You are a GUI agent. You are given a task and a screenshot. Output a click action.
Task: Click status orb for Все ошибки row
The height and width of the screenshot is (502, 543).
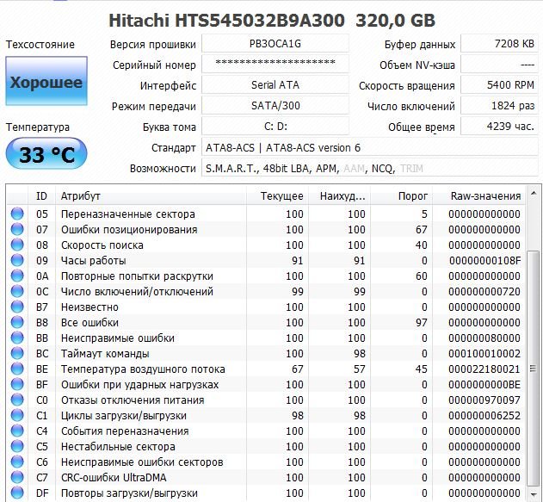(x=17, y=322)
